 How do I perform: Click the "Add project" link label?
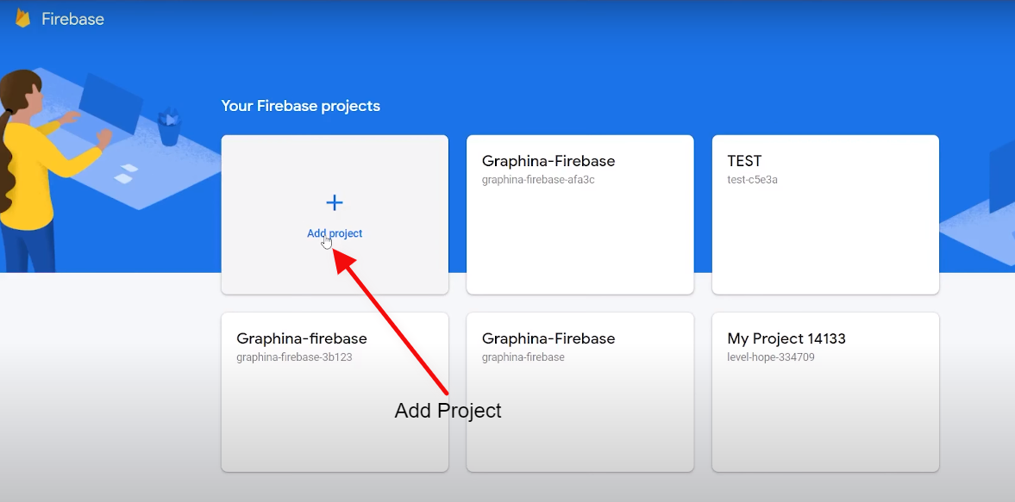click(x=335, y=233)
